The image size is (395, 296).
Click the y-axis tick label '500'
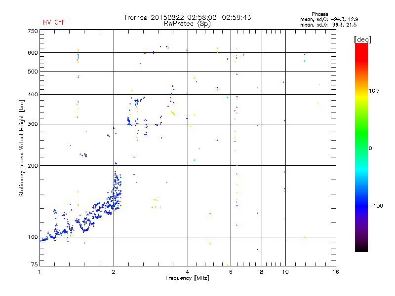click(33, 72)
